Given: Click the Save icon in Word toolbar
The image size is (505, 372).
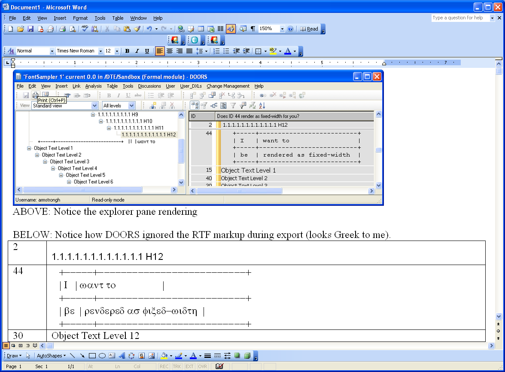Looking at the screenshot, I should [x=30, y=29].
